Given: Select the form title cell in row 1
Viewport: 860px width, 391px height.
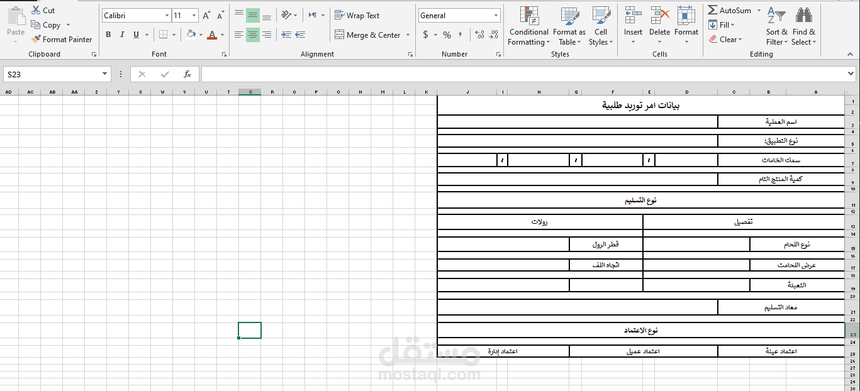Looking at the screenshot, I should tap(640, 105).
